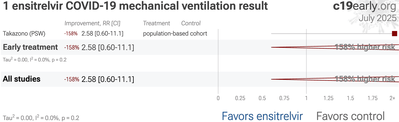
Task: Select the Takazono (PSW) study row label
Action: point(24,34)
